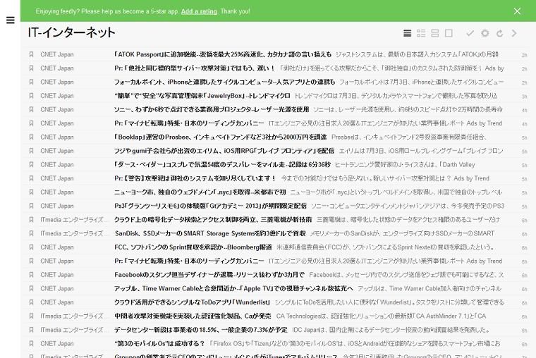
Task: Open the Facebookスタンプデザイナー退職 headline
Action: (x=209, y=275)
